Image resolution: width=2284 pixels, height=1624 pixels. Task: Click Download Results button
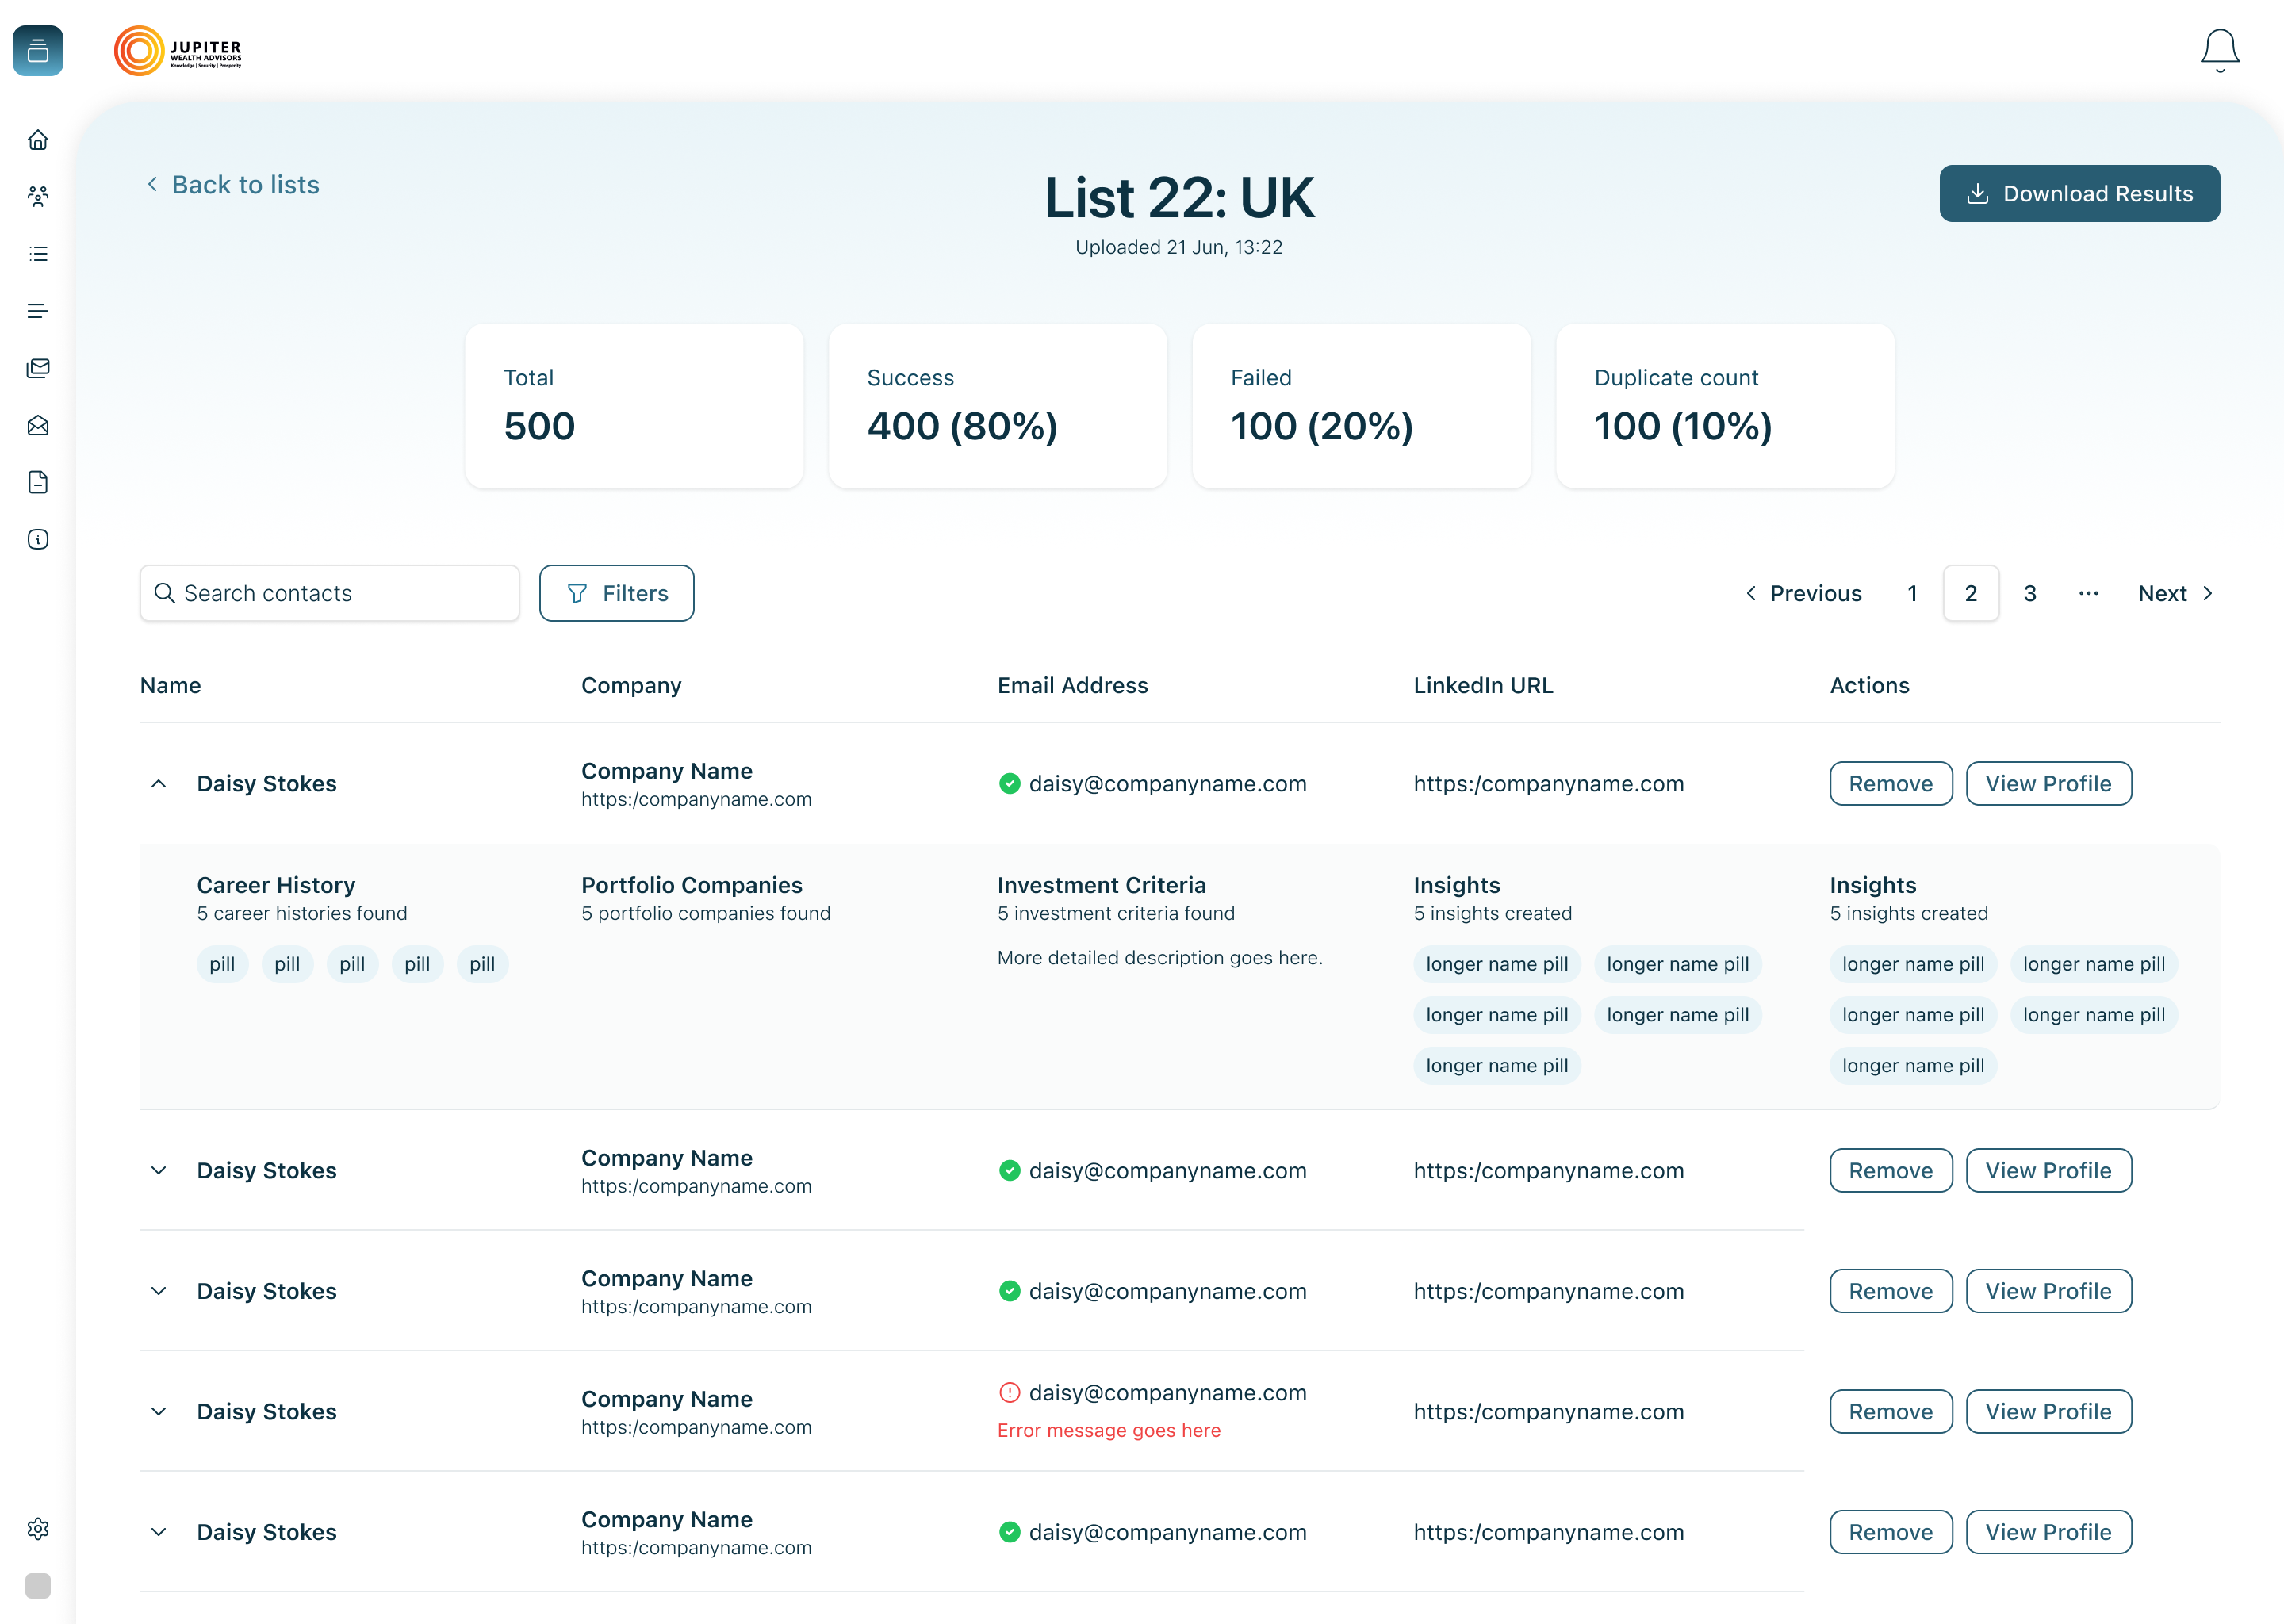coord(2079,193)
